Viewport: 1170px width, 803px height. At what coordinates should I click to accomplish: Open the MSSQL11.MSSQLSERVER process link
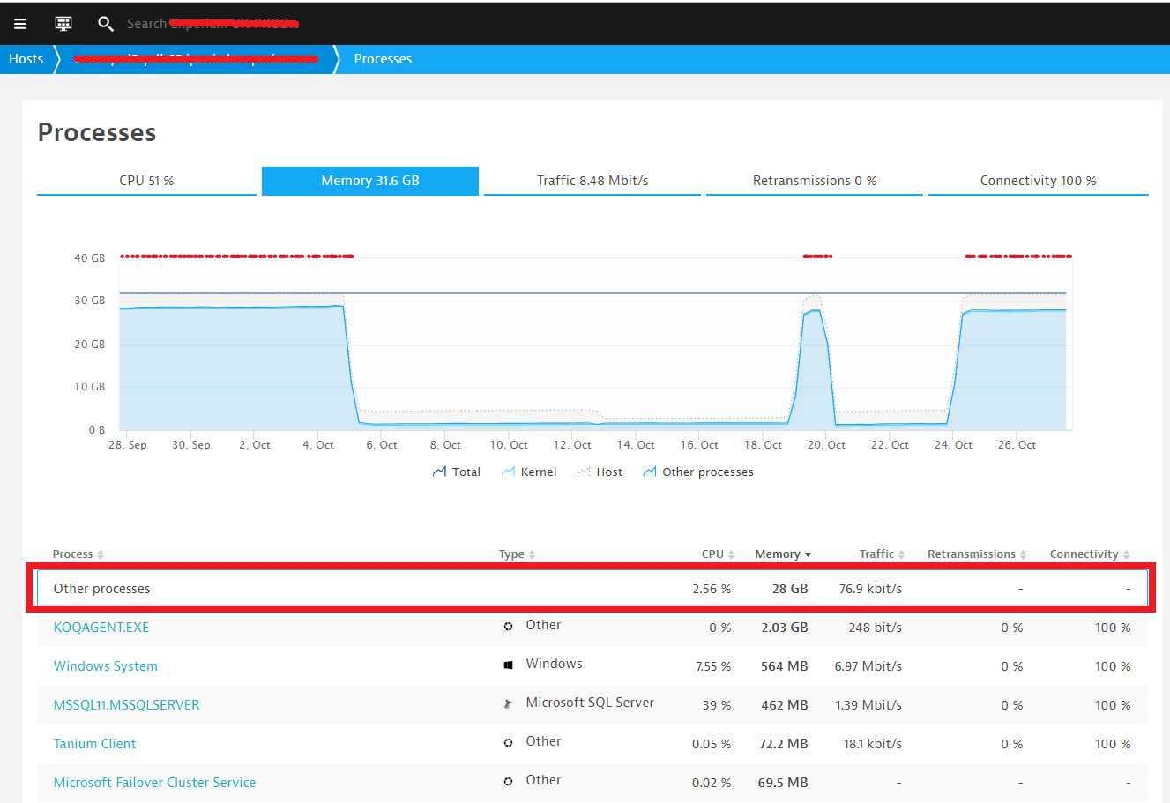(126, 705)
